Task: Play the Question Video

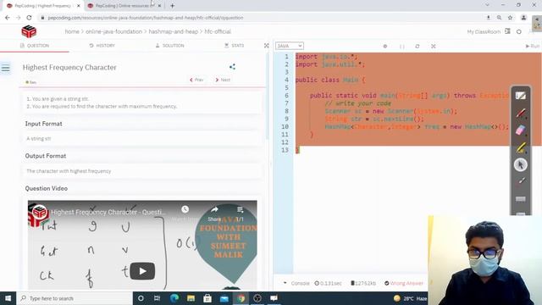Action: tap(142, 271)
